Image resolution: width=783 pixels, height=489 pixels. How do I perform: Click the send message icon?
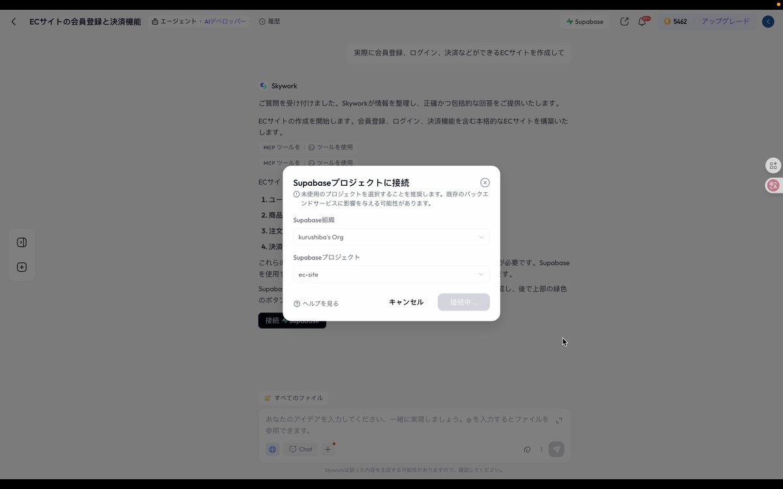[556, 449]
